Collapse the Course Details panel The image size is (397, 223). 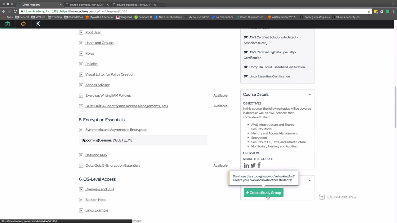click(310, 94)
